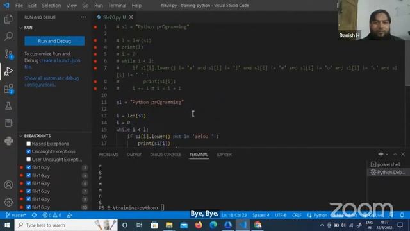This screenshot has height=231, width=410.
Task: Expand the hidden system tray icons chevron
Action: click(322, 225)
